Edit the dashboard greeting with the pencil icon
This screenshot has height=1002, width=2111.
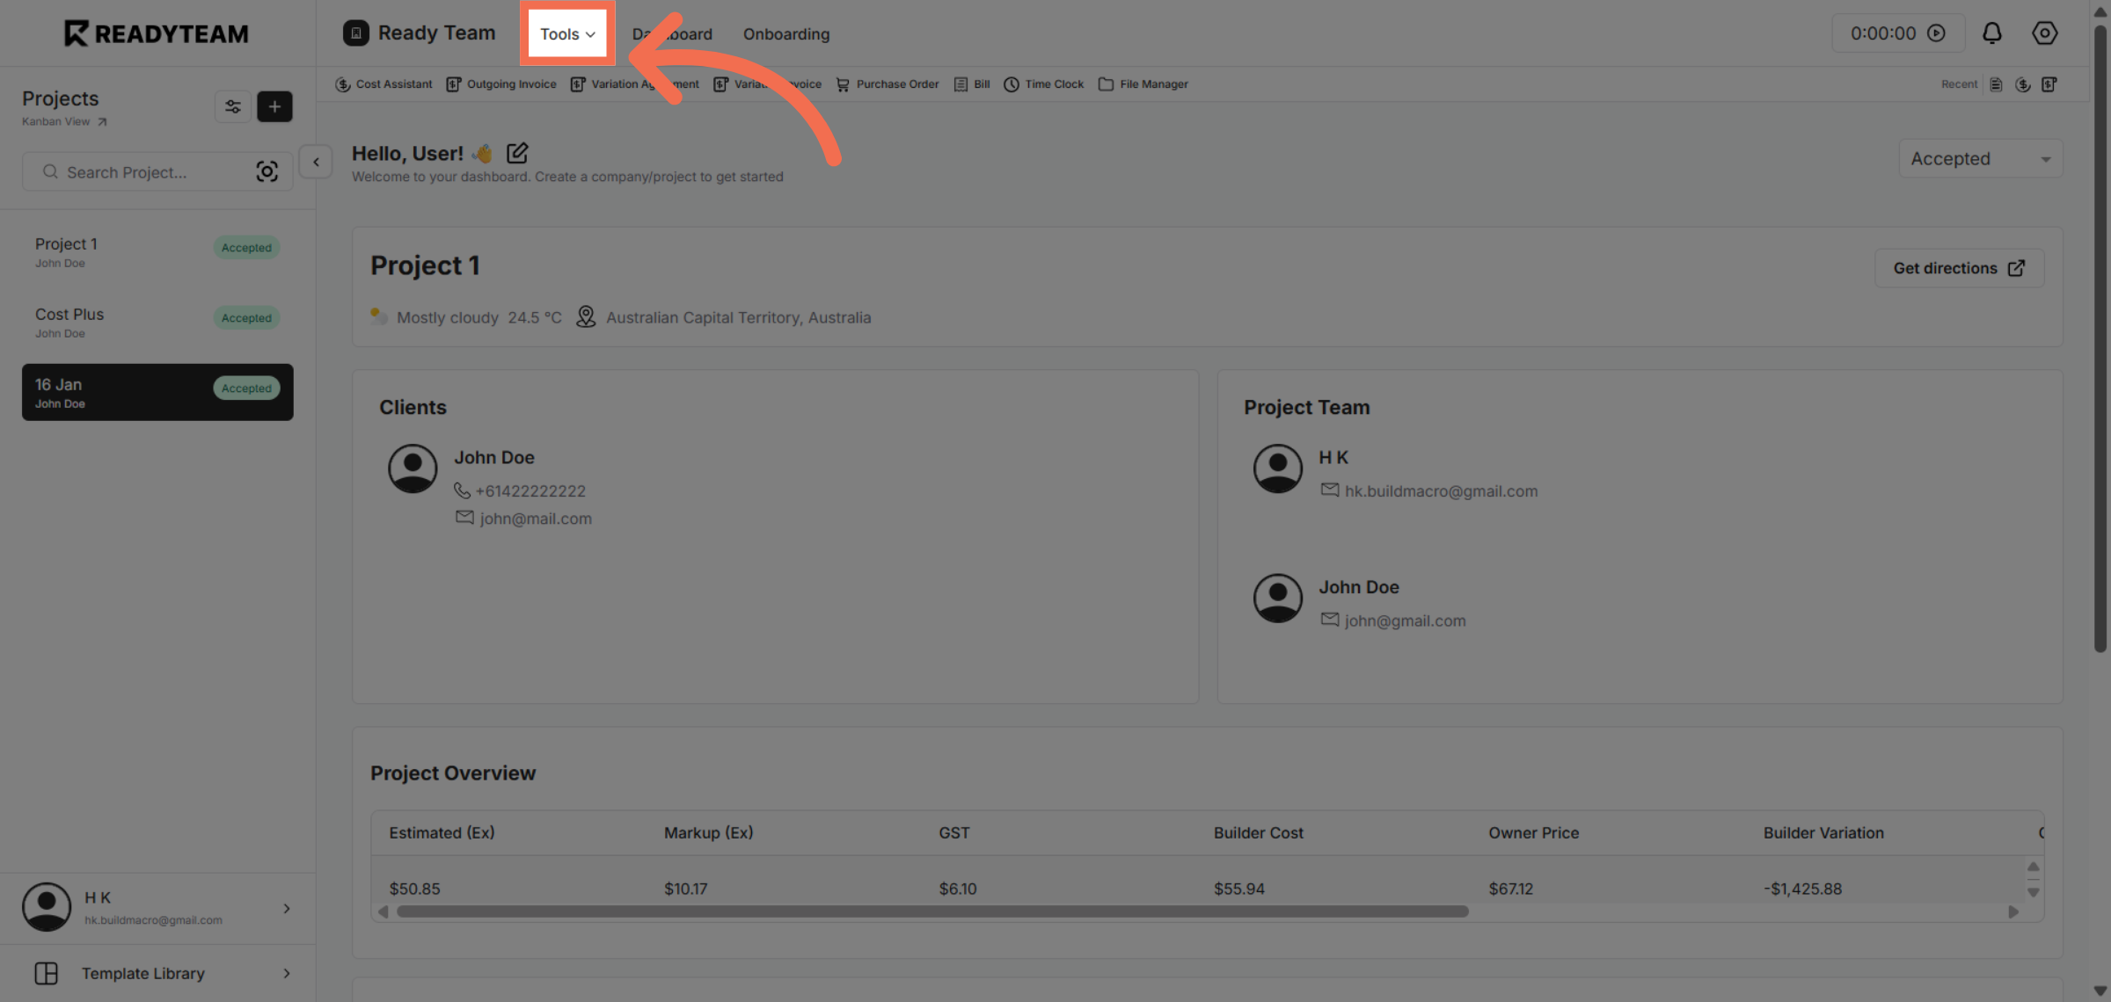[x=517, y=152]
